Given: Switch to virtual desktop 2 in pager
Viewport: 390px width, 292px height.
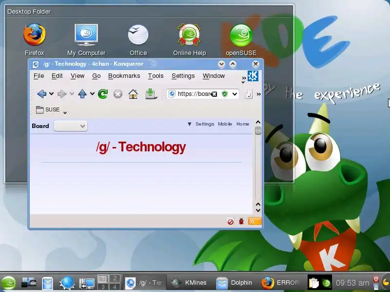Looking at the screenshot, I should click(x=115, y=278).
